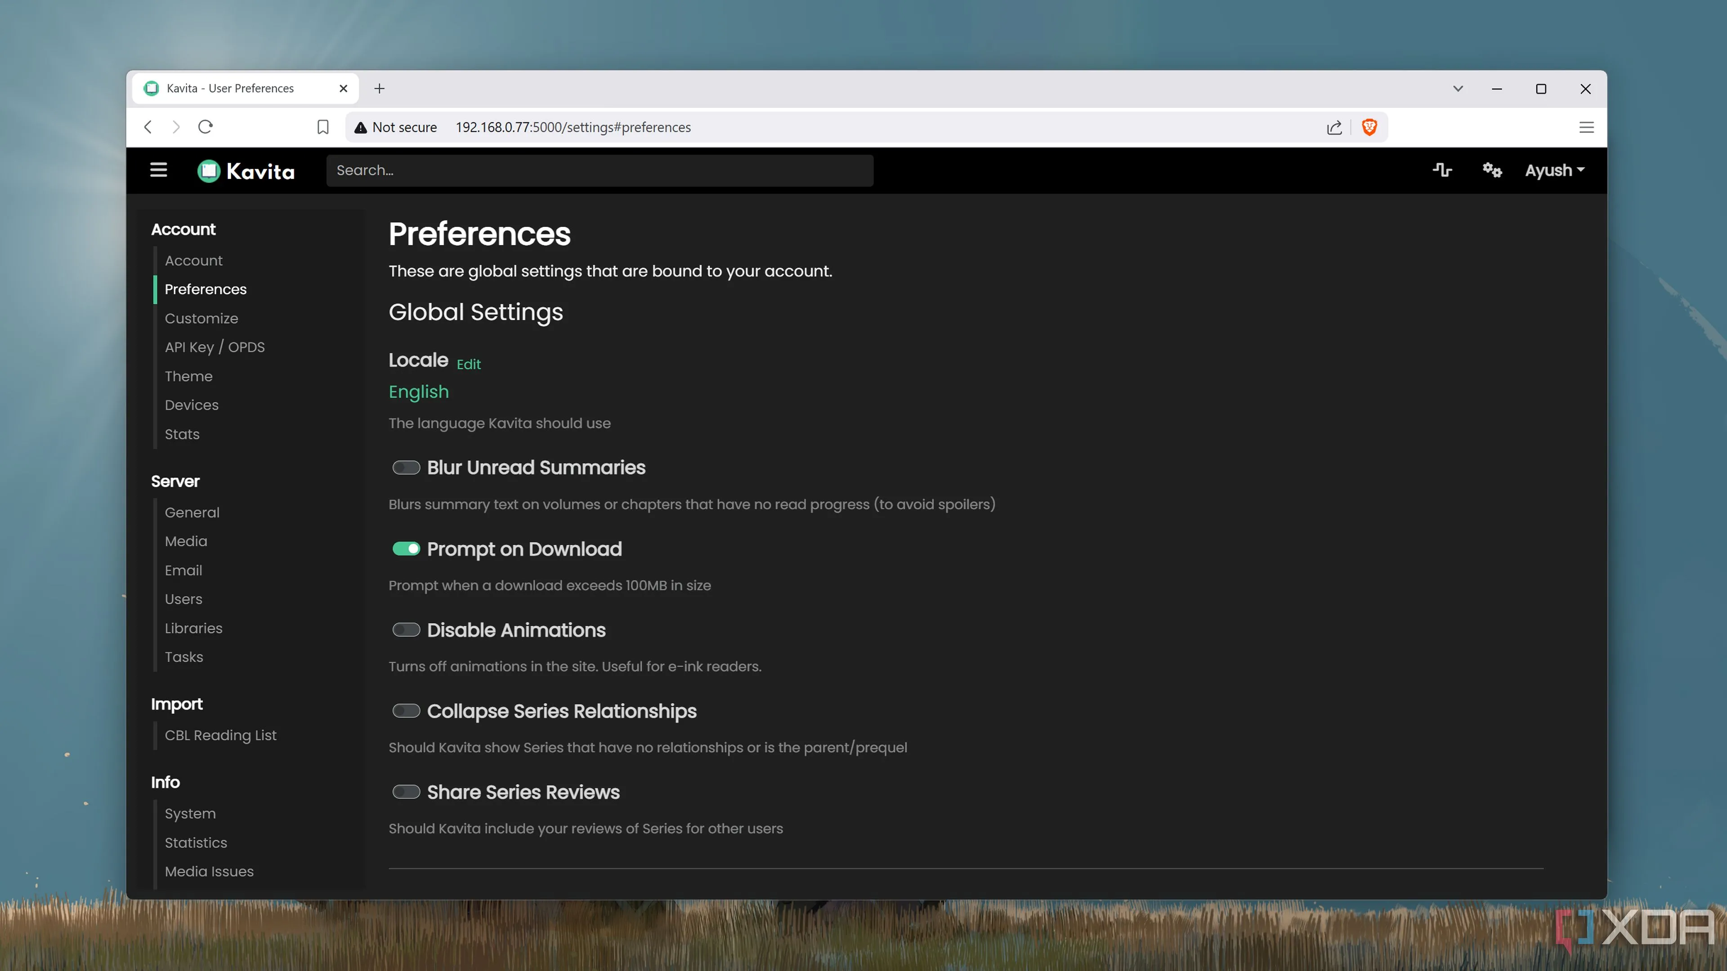Open browser main menu icon

coord(1586,127)
